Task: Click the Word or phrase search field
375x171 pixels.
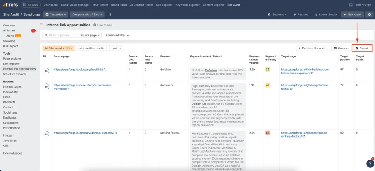Action: tap(62, 35)
